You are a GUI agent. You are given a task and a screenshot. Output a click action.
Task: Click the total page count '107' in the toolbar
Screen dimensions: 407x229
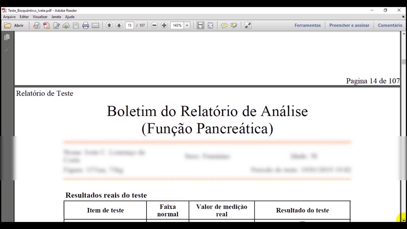142,25
